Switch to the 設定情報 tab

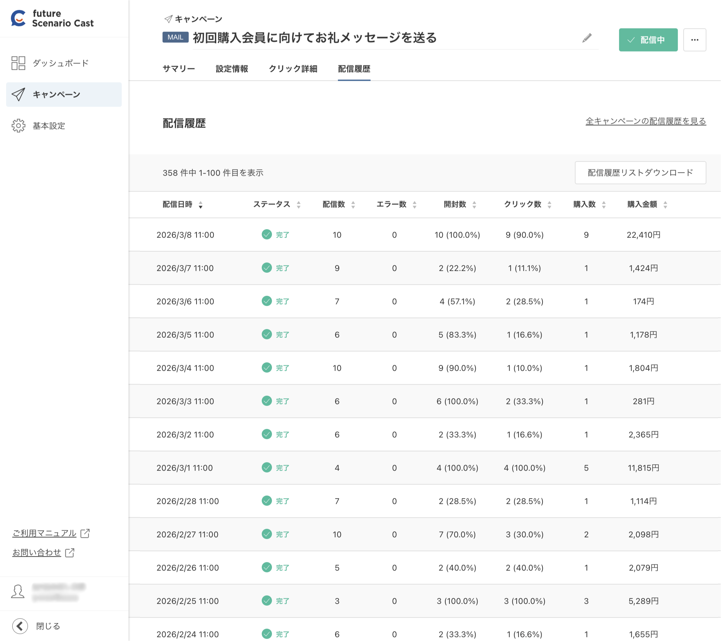click(x=232, y=69)
